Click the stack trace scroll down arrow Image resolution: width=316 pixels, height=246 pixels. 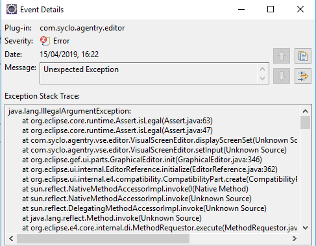[305, 228]
